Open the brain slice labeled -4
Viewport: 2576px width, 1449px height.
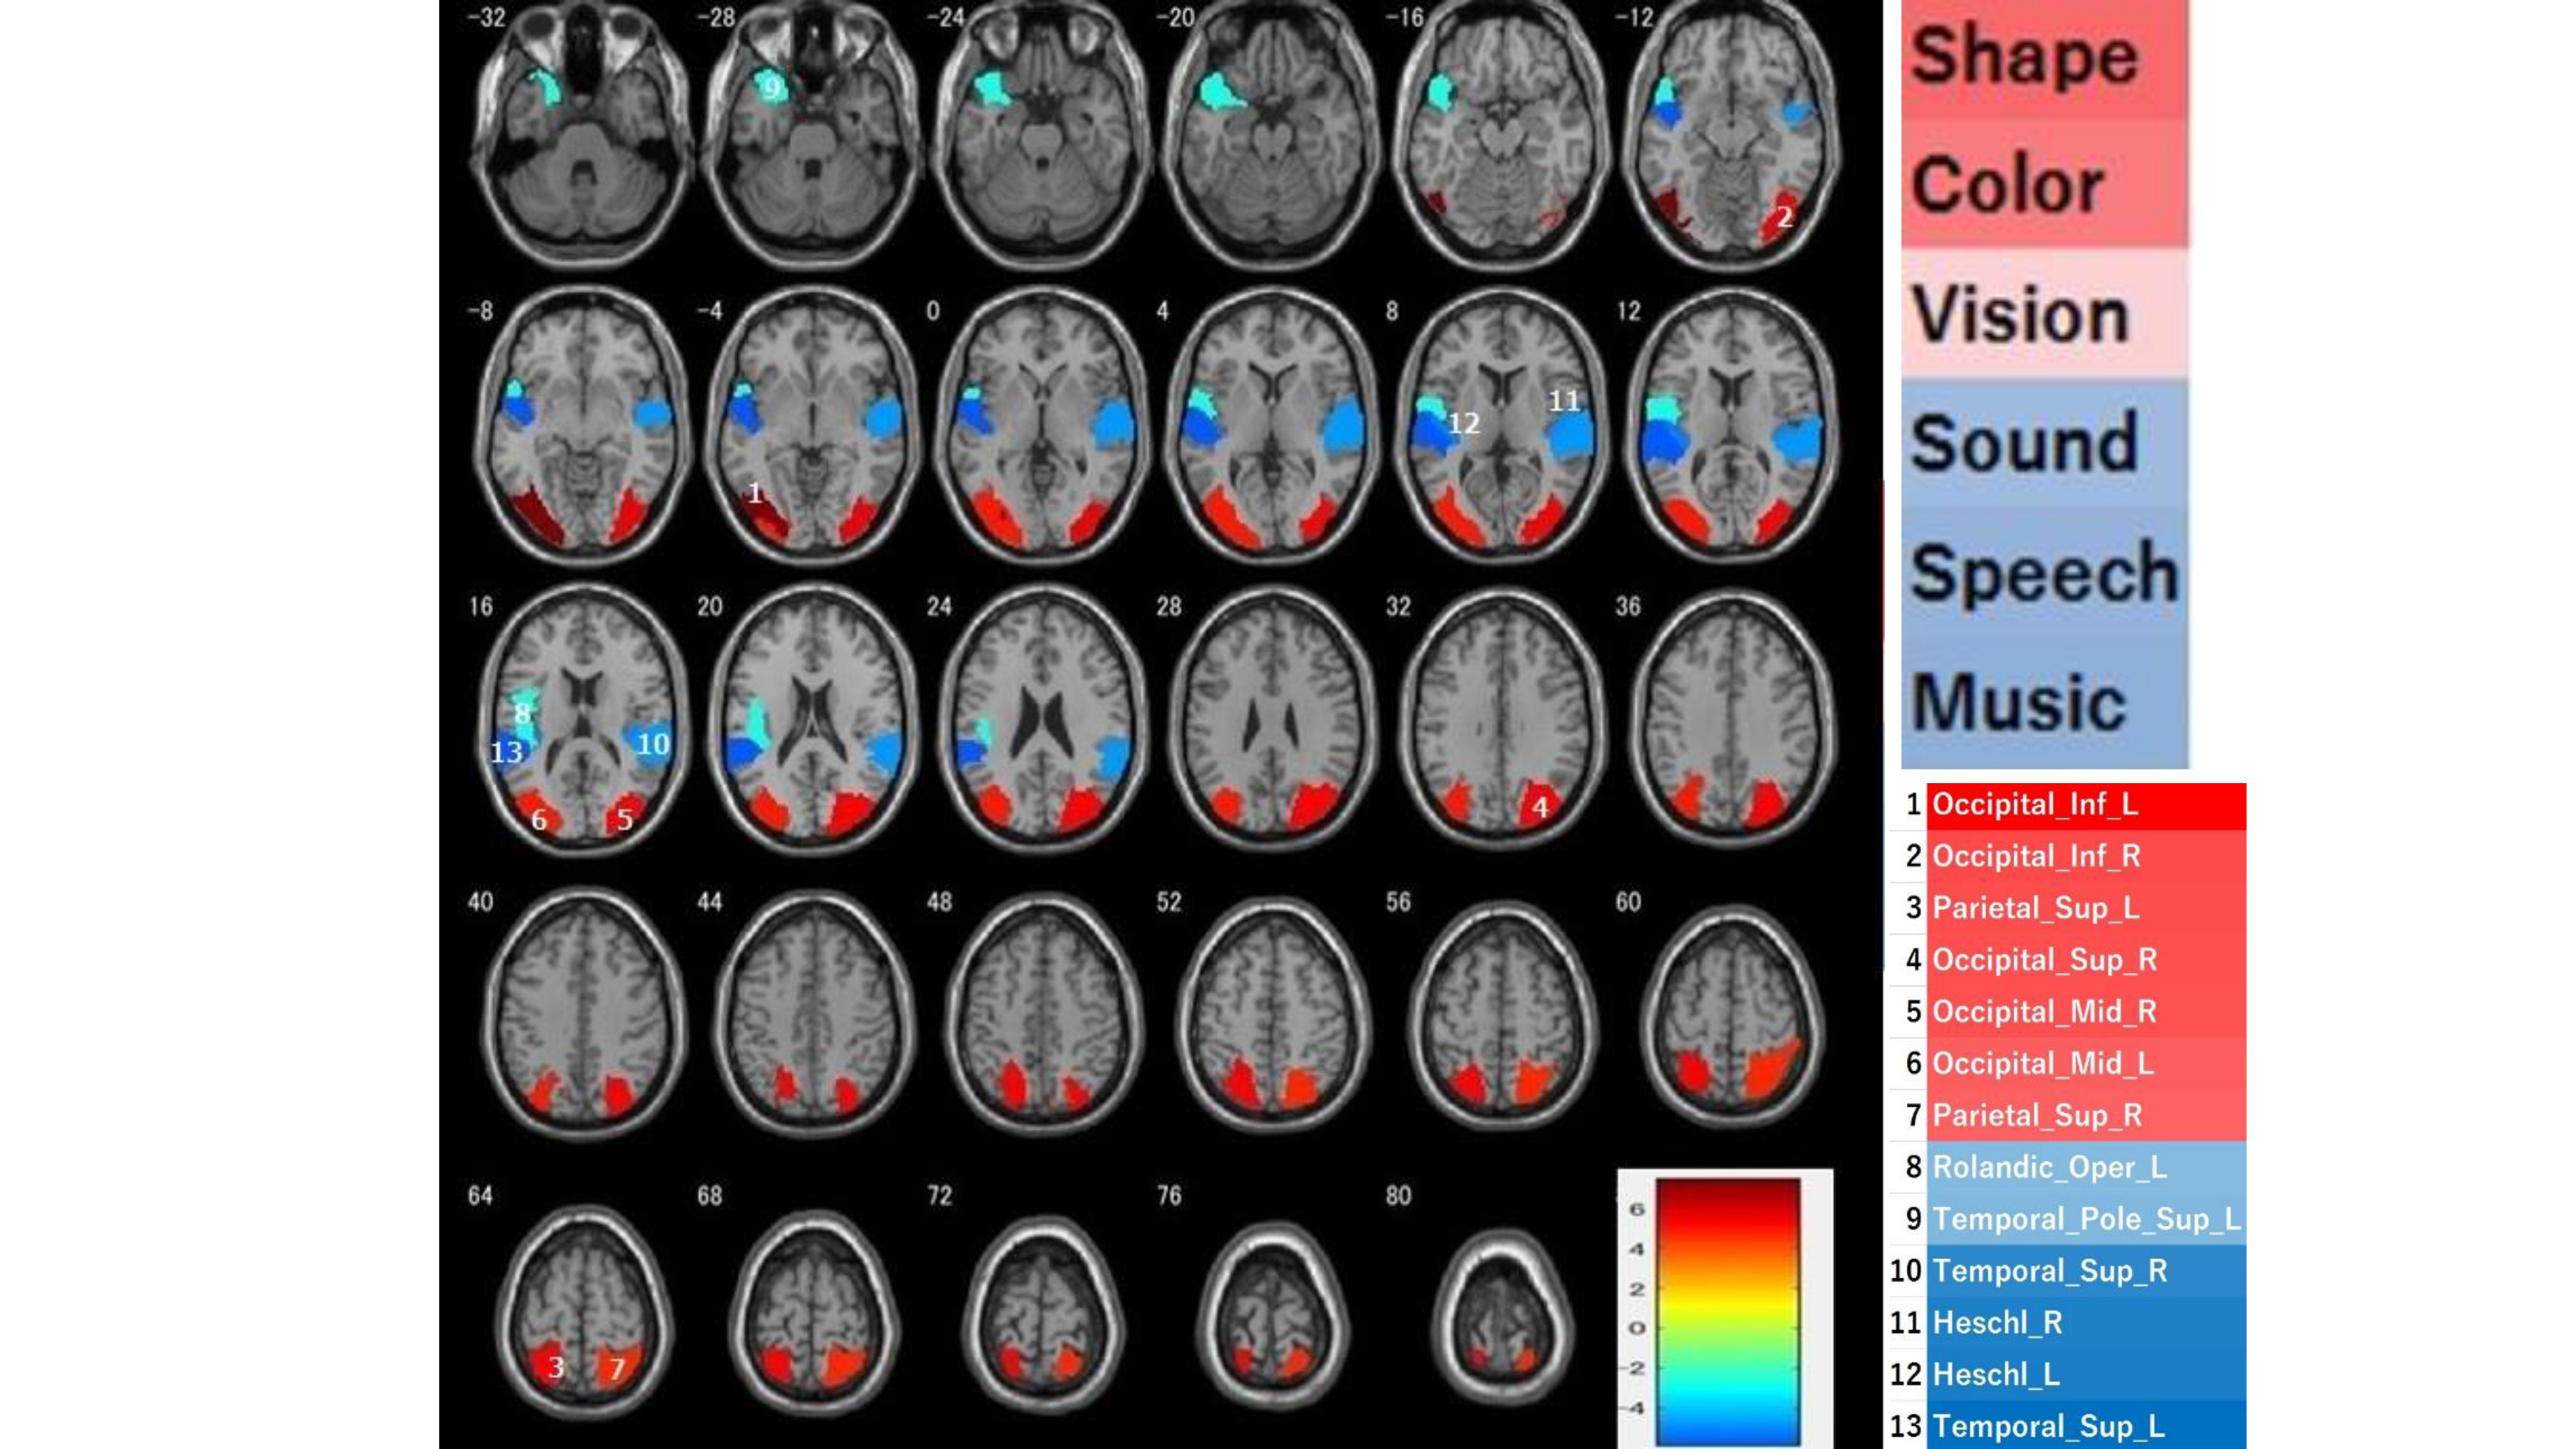pyautogui.click(x=811, y=424)
